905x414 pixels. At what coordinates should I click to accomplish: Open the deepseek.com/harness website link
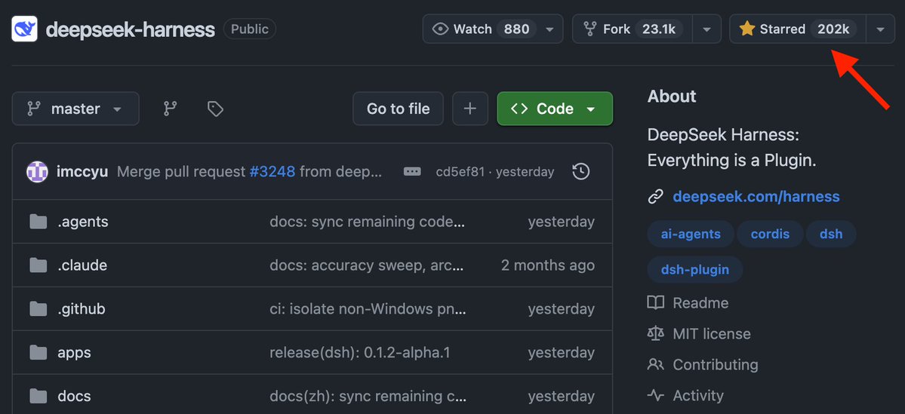point(756,197)
